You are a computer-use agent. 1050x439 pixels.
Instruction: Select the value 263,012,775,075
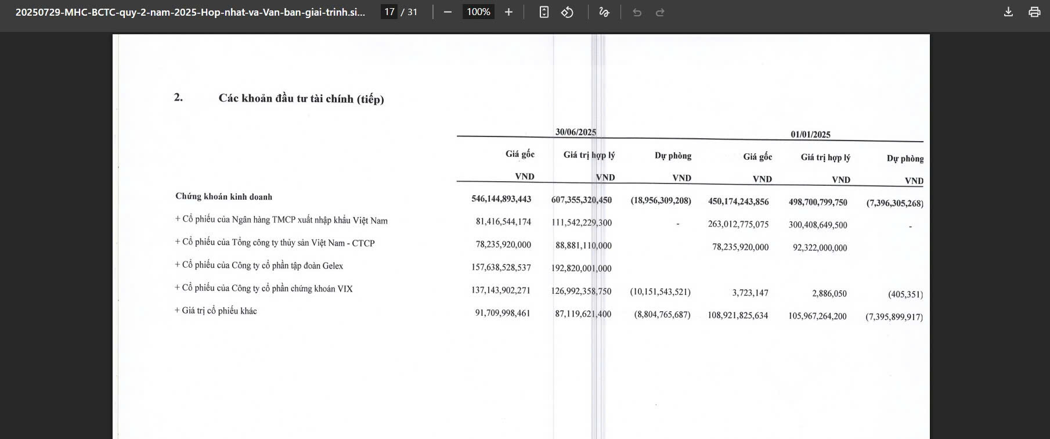click(x=738, y=224)
